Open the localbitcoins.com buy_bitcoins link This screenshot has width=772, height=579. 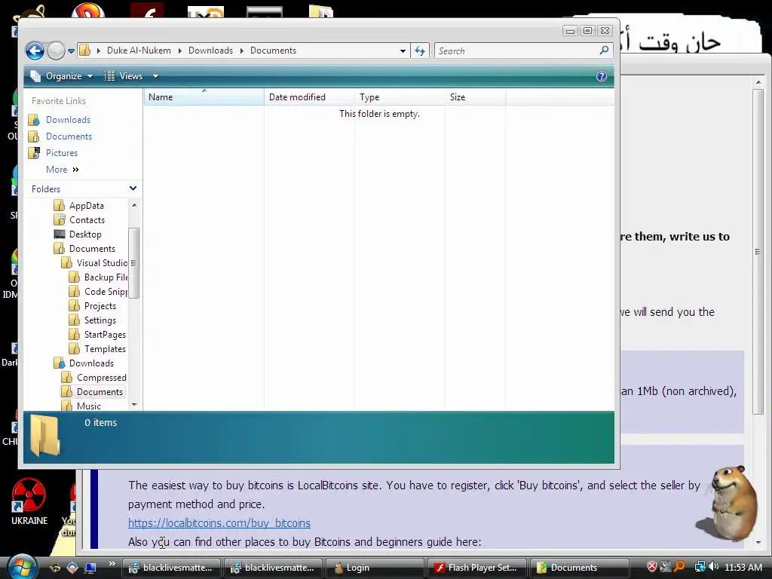[219, 523]
